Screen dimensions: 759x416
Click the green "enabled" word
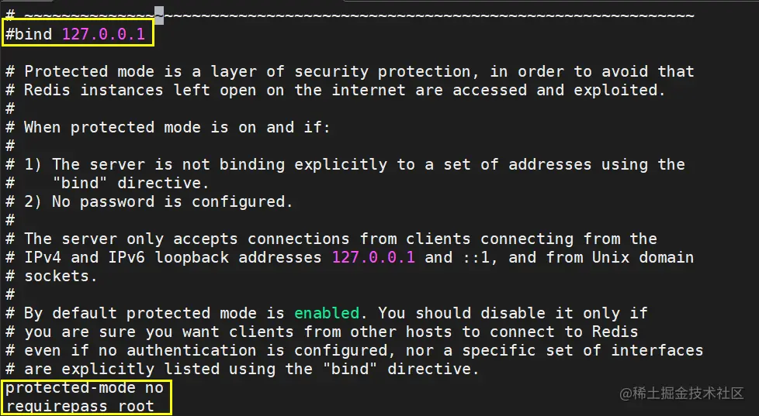pos(327,313)
